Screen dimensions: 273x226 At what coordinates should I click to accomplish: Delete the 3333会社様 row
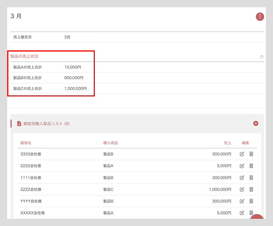[x=251, y=154]
